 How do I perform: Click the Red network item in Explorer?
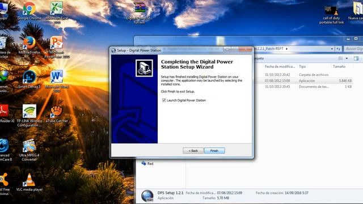[x=147, y=164]
